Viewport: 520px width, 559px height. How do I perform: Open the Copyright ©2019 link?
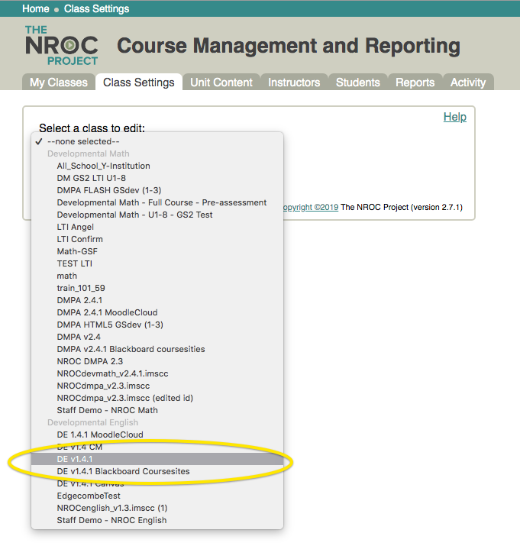311,207
